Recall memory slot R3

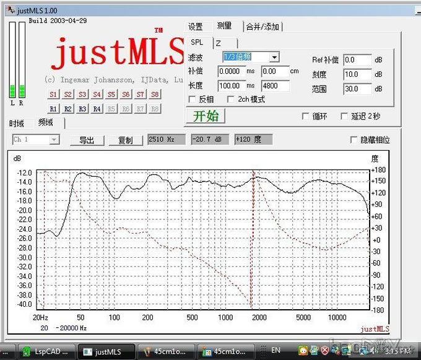pos(82,108)
